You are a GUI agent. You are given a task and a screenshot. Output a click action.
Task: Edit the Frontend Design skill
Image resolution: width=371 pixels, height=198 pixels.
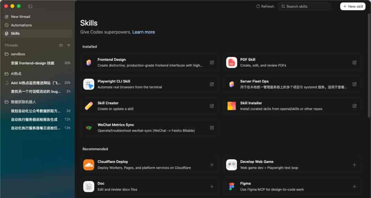pos(212,63)
